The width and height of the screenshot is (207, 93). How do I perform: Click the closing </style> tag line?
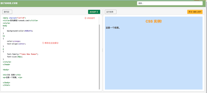coord(7,62)
